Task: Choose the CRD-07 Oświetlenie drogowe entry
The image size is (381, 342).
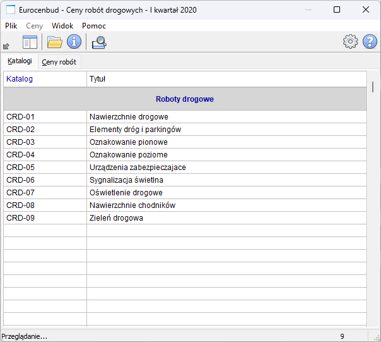Action: (126, 193)
